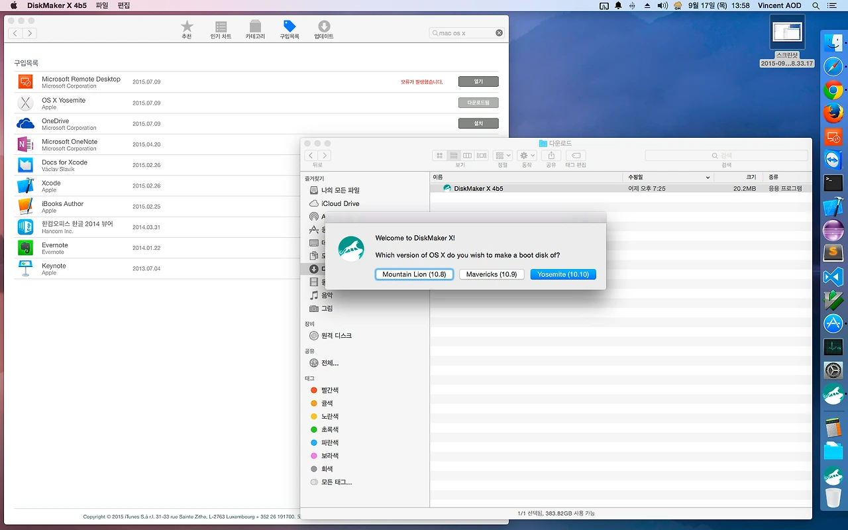The height and width of the screenshot is (530, 848).
Task: Click the OS X Yosemite app icon
Action: (25, 103)
